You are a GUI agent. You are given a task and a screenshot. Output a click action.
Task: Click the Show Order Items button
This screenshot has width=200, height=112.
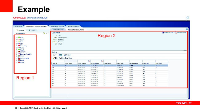click(66, 58)
